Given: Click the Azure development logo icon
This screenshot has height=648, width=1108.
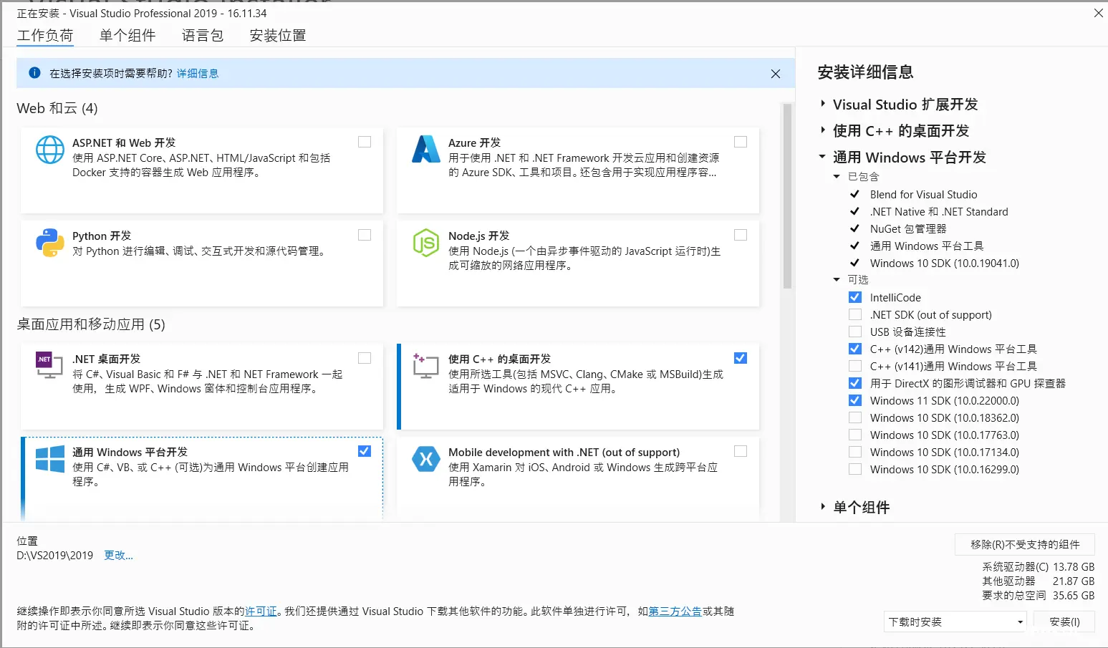Looking at the screenshot, I should [x=426, y=149].
